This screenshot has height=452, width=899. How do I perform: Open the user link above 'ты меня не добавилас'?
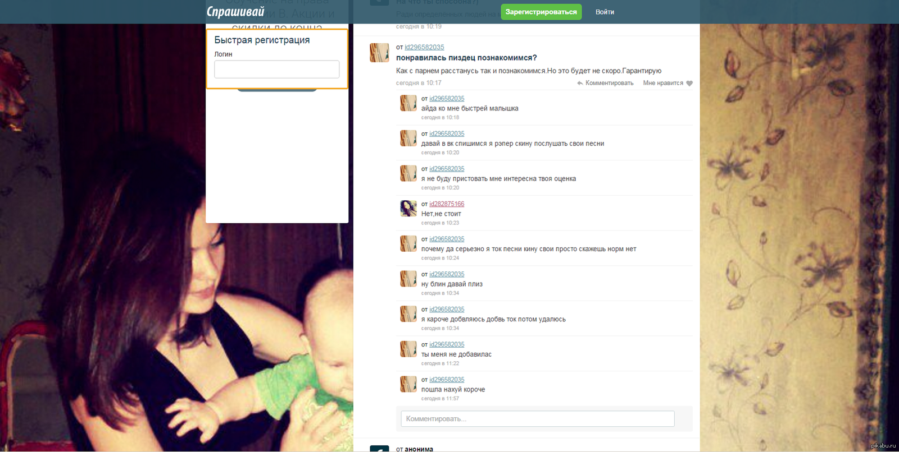pos(447,344)
